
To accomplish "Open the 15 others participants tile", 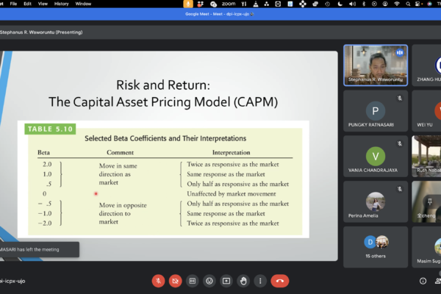I will point(376,247).
